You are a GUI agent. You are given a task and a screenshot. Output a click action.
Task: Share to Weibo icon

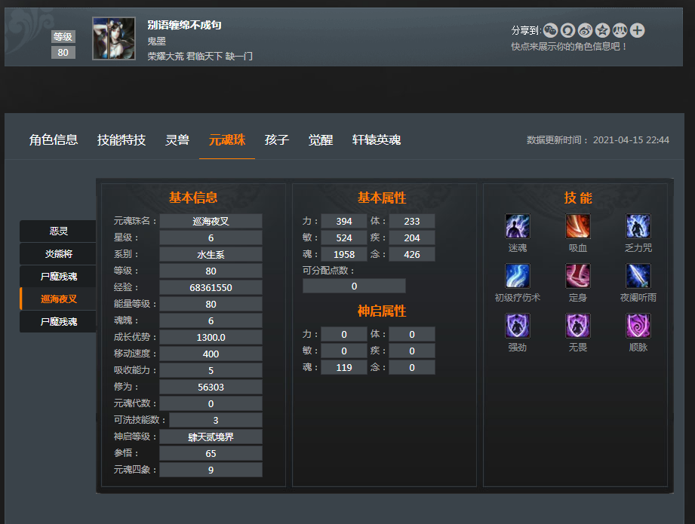click(585, 30)
